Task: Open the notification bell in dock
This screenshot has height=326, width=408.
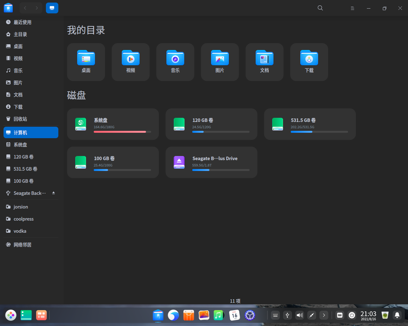Action: (x=397, y=315)
